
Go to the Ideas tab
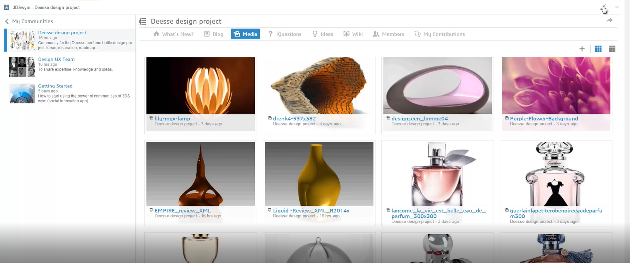pyautogui.click(x=322, y=34)
